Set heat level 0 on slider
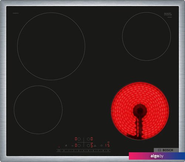The height and width of the screenshot is (162, 185). 64,151
